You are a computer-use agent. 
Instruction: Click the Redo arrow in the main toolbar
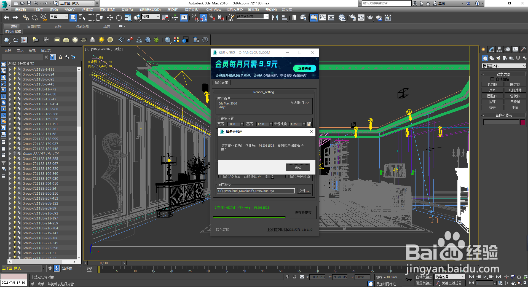coord(15,18)
